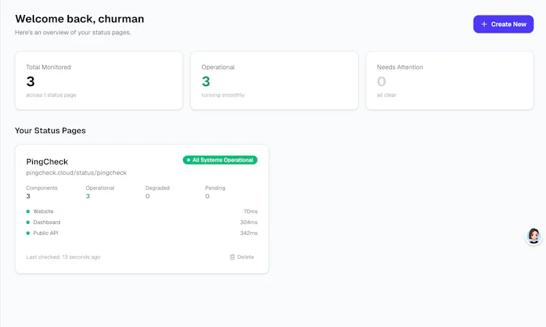Viewport: 546px width, 327px height.
Task: Click the Website component row label
Action: point(43,212)
